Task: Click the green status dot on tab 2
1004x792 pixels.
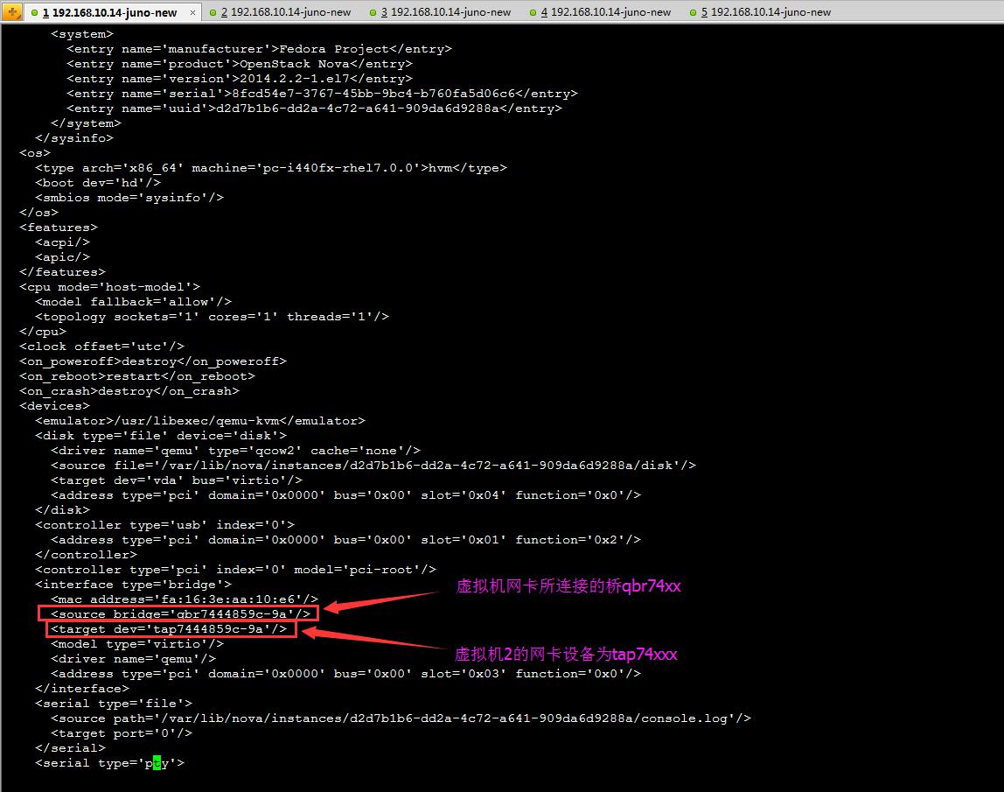Action: 213,12
